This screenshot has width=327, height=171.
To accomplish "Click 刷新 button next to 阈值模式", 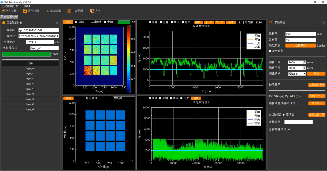I will tap(316, 74).
